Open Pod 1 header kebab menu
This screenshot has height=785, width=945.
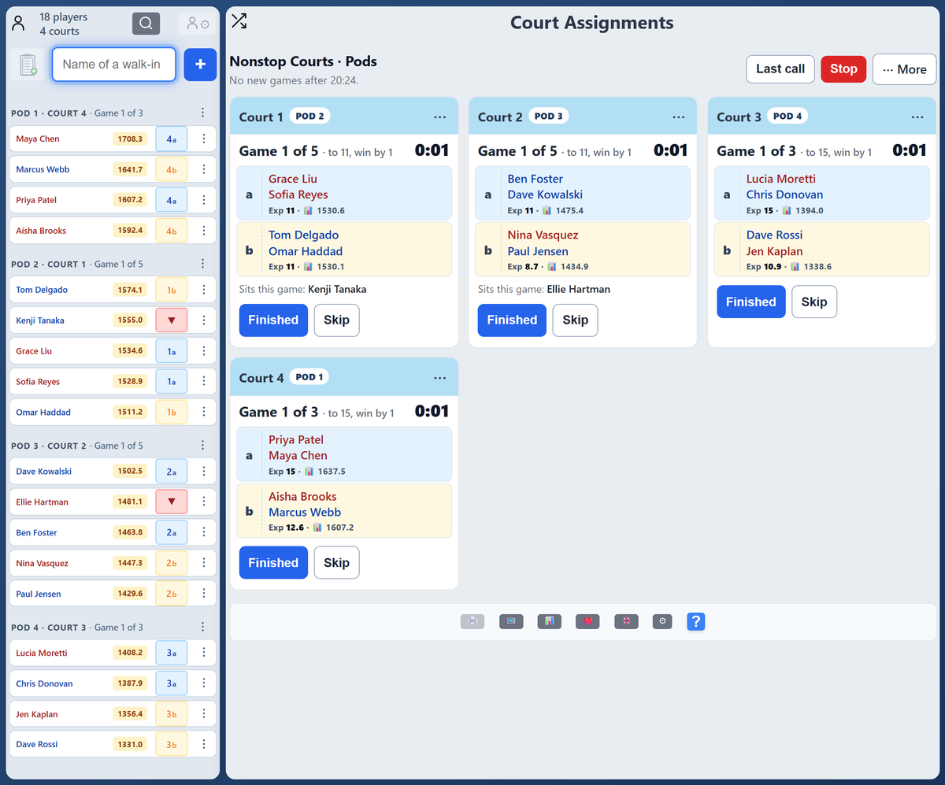(x=202, y=113)
